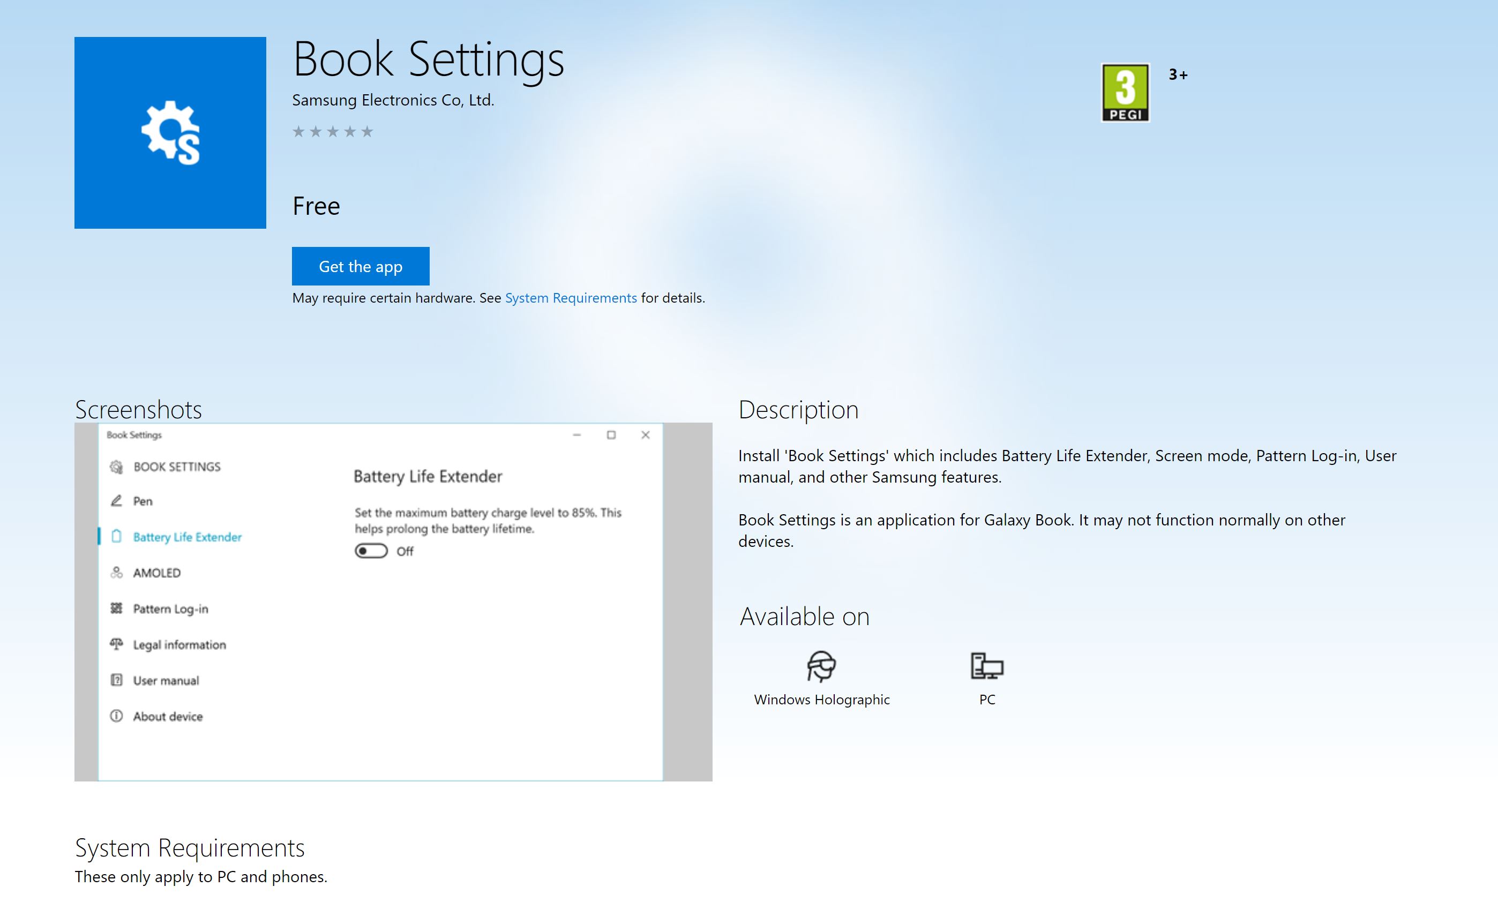Click the Windows Holographic headset icon
Viewport: 1498px width, 902px height.
pos(821,666)
